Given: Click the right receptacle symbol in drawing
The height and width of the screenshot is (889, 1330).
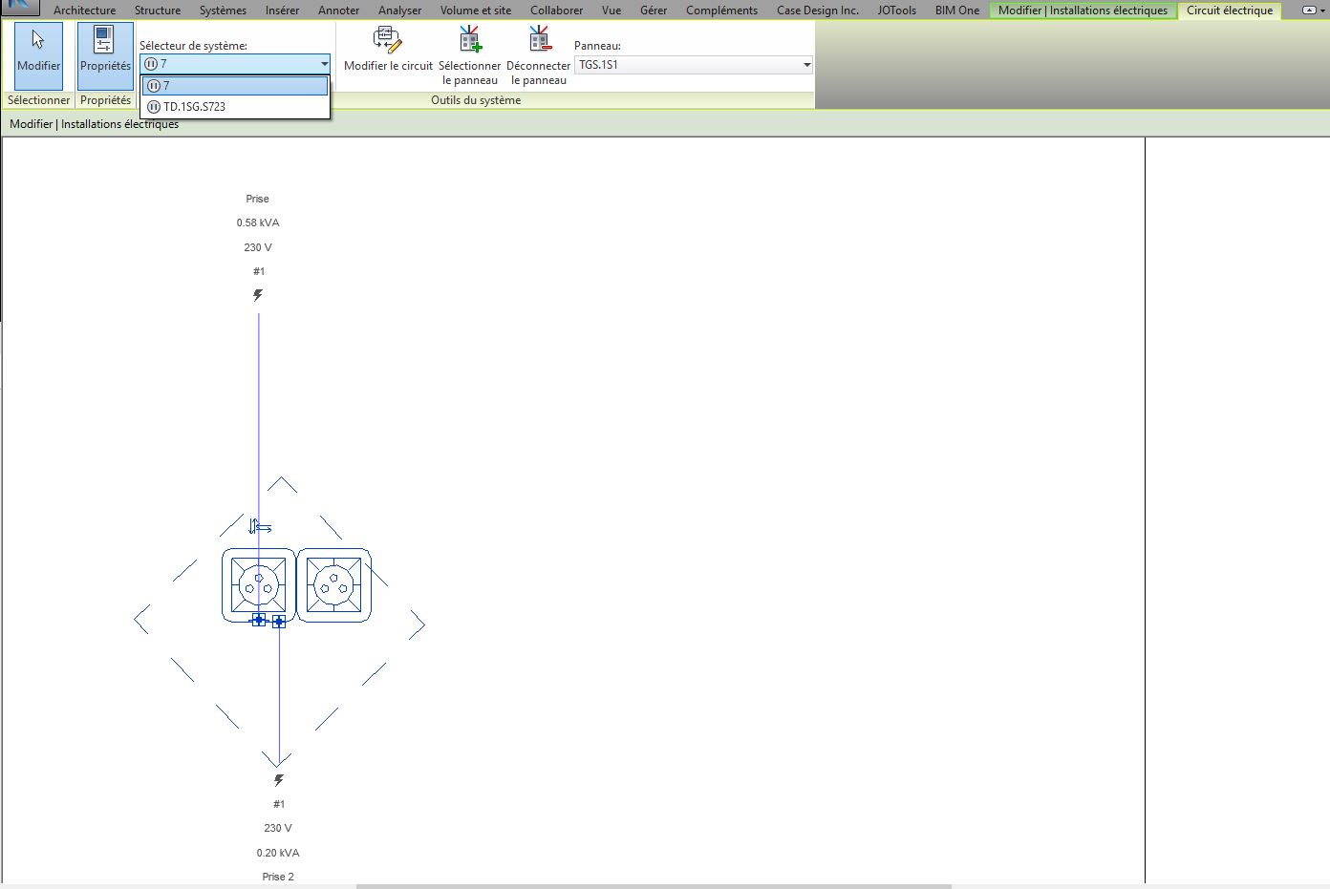Looking at the screenshot, I should point(333,584).
